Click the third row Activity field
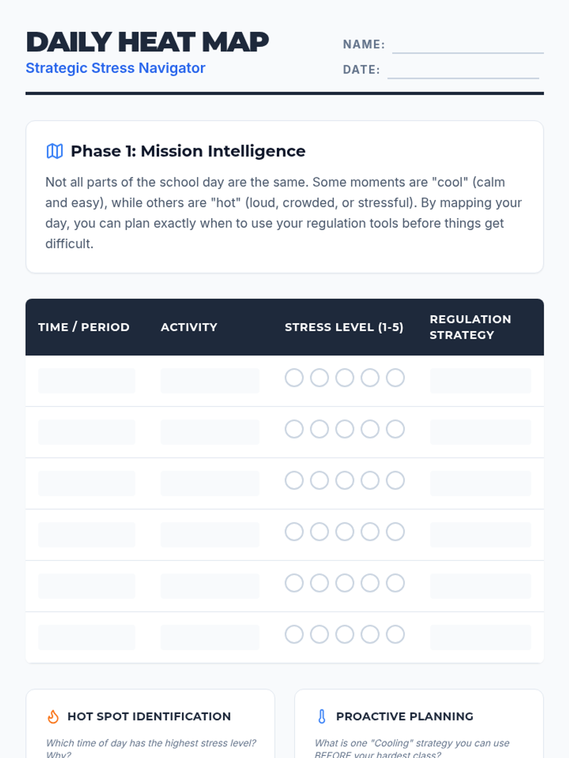The width and height of the screenshot is (569, 758). [x=210, y=483]
